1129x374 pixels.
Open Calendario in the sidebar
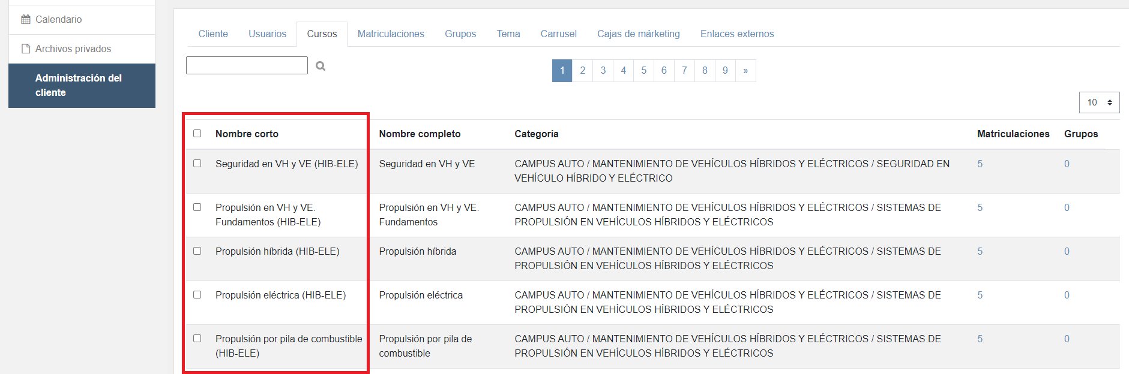(x=58, y=20)
